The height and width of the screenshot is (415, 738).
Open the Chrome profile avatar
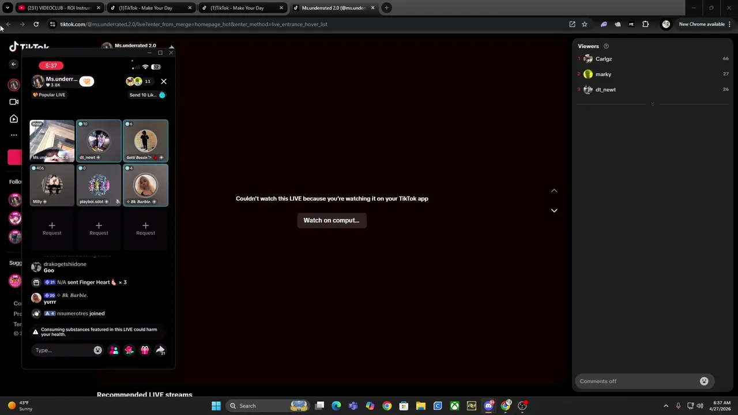click(666, 24)
